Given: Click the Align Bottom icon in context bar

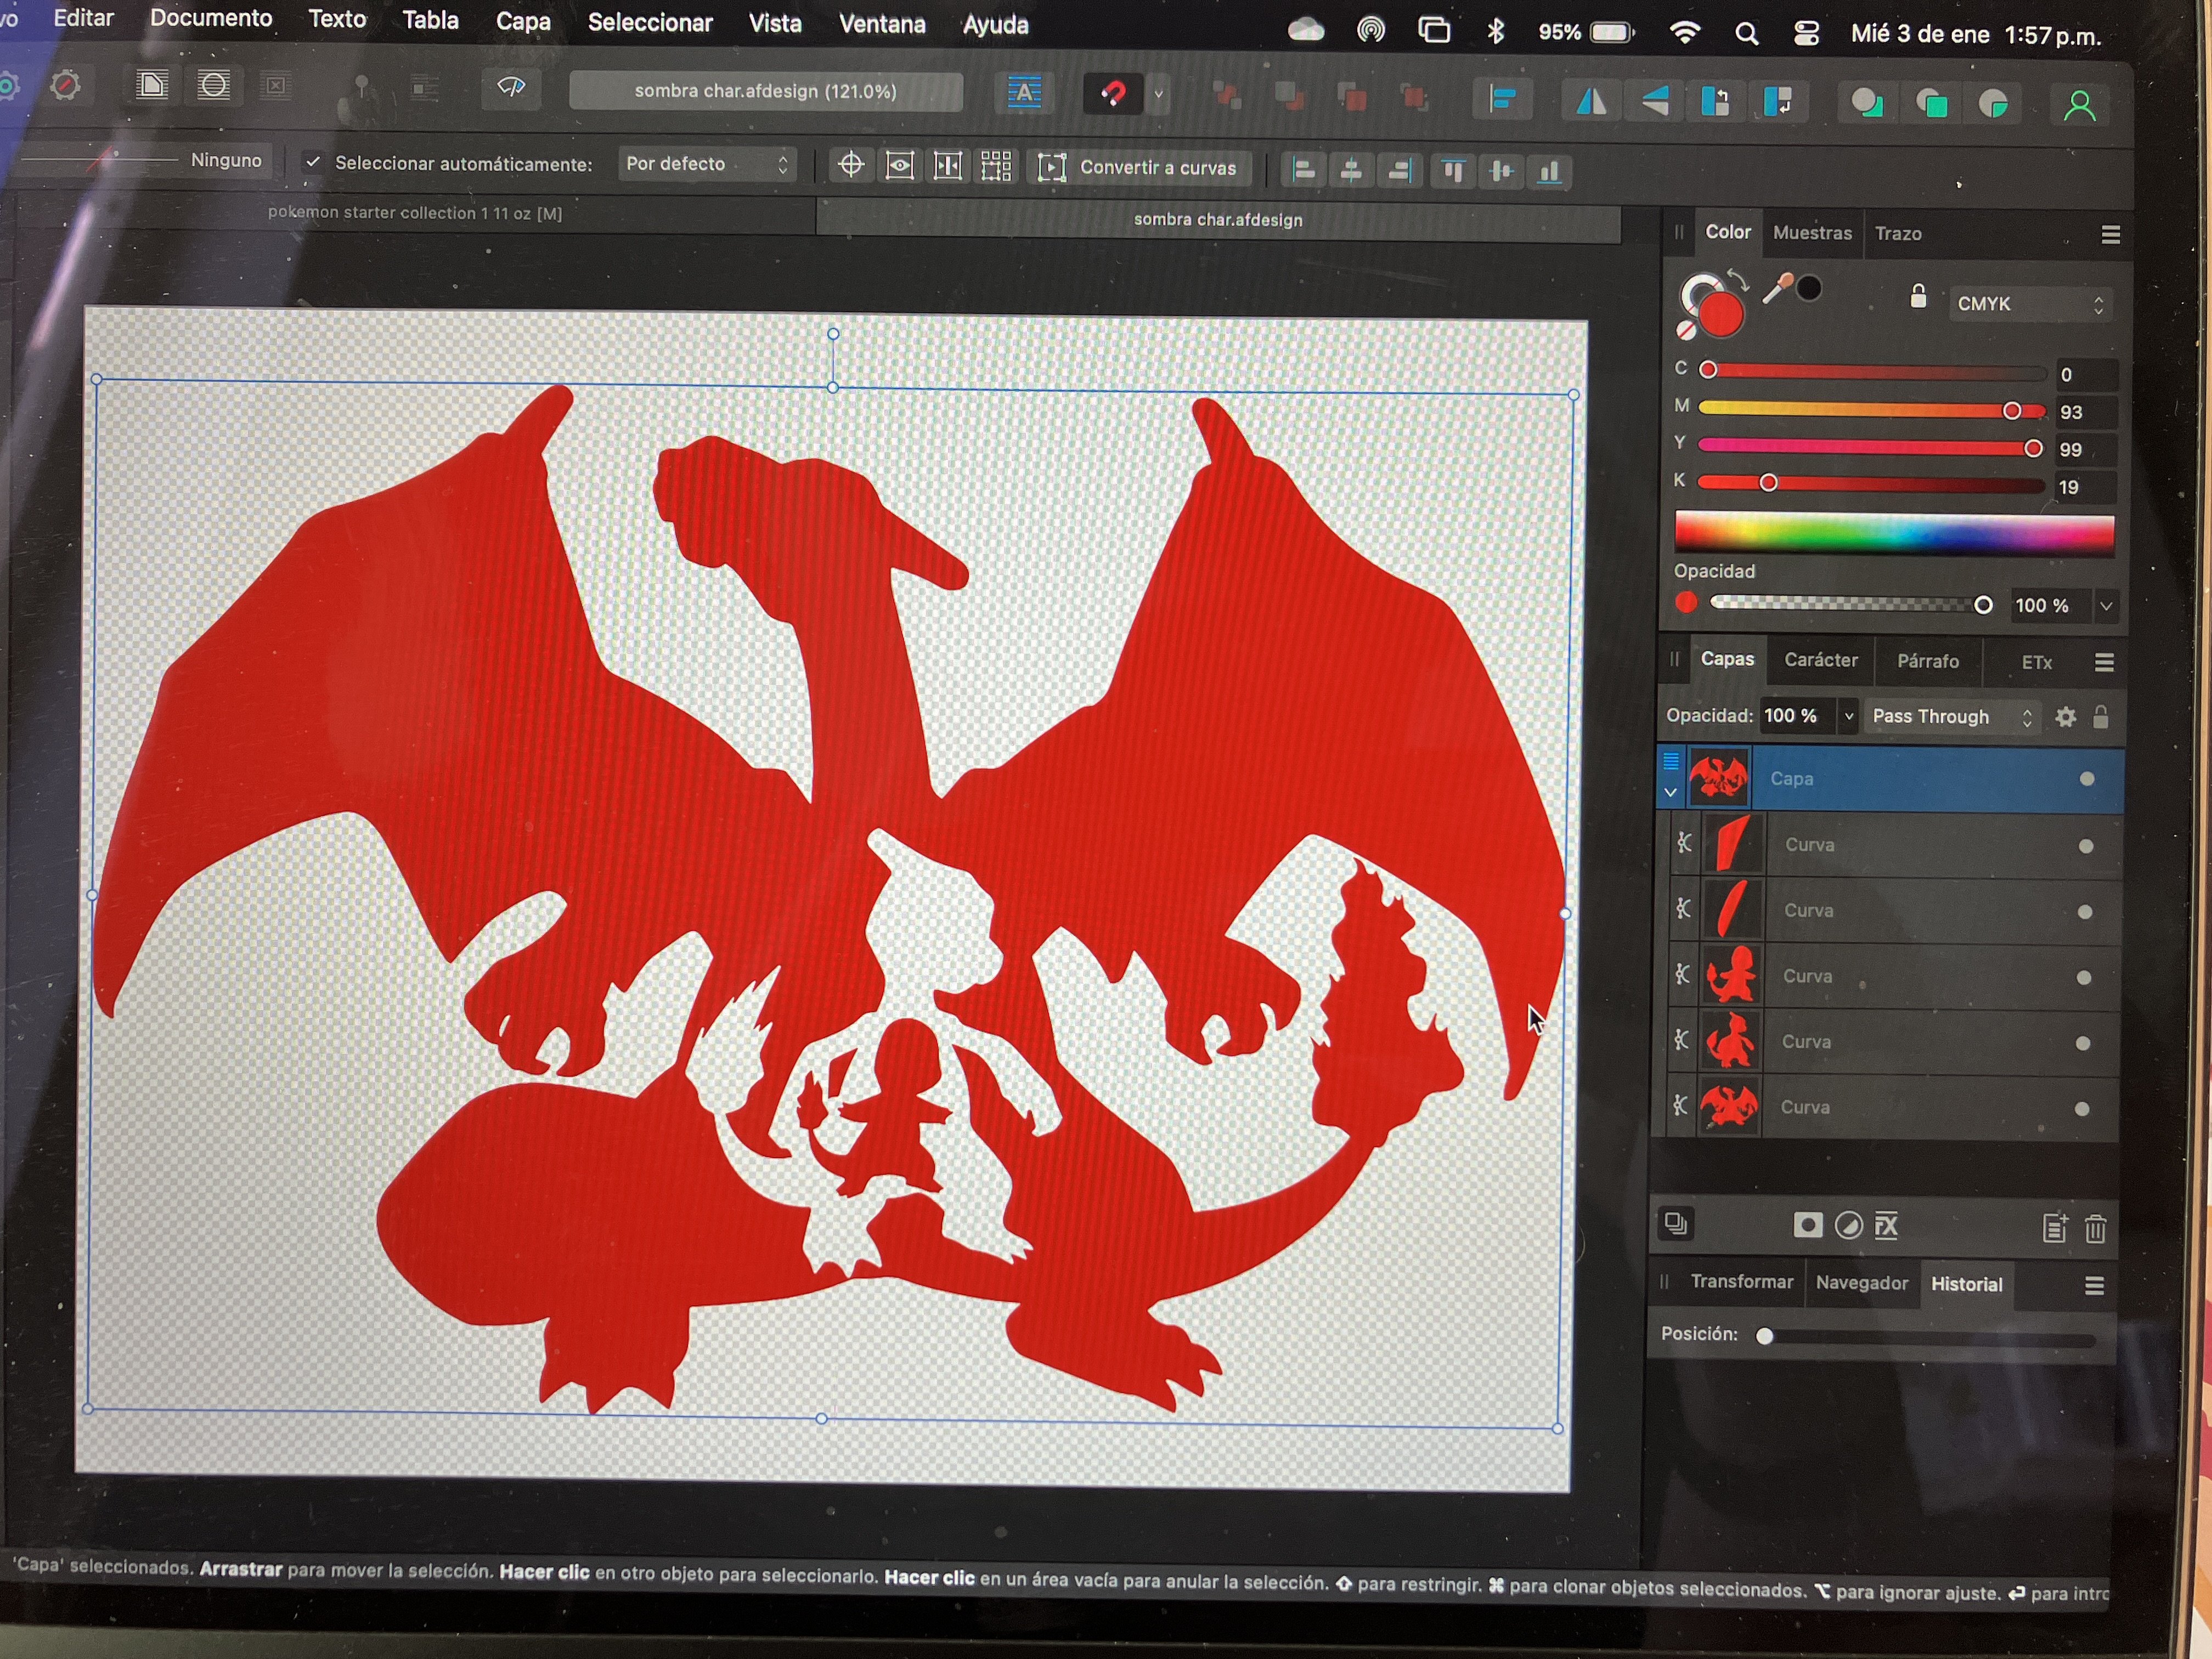Looking at the screenshot, I should pos(1549,172).
